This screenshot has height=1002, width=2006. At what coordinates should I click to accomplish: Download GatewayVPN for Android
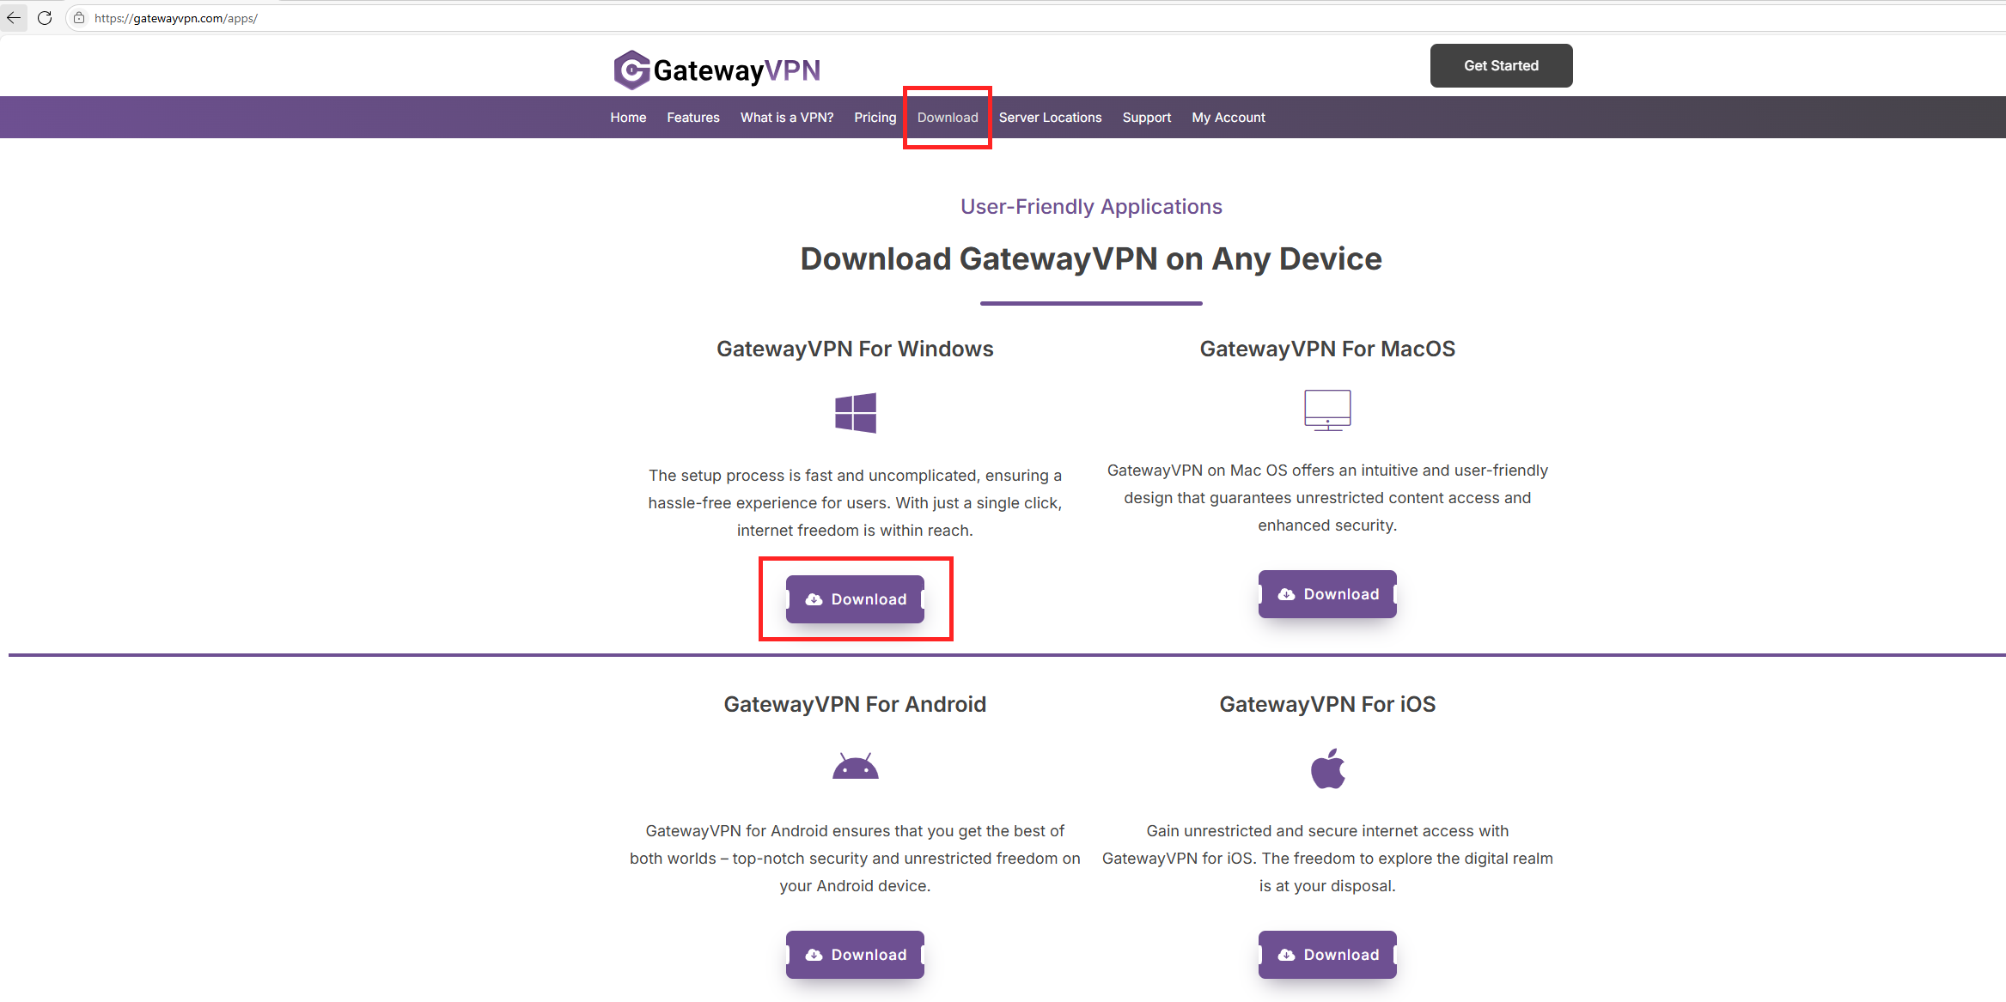pyautogui.click(x=855, y=955)
